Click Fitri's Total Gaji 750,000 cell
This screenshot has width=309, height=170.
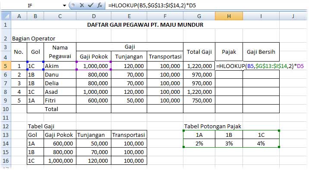199,100
